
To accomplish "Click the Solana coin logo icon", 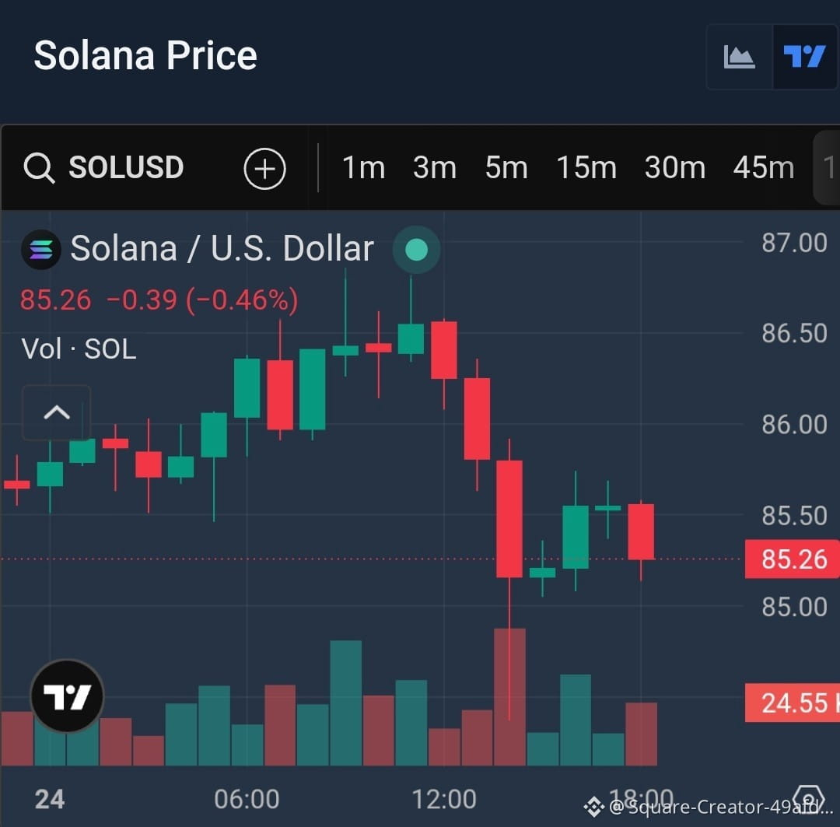I will pyautogui.click(x=40, y=249).
